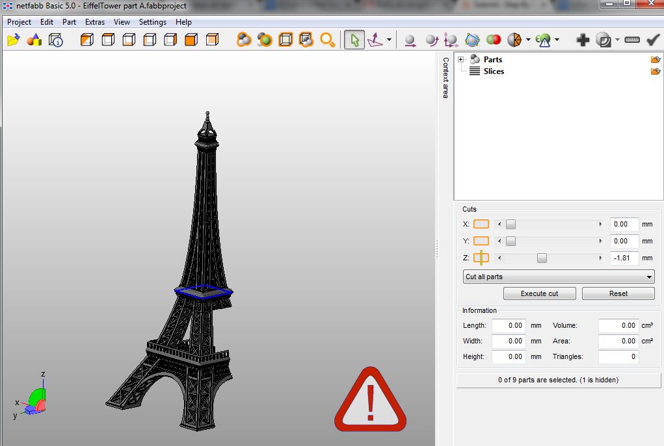This screenshot has height=446, width=664.
Task: Open the Extras menu
Action: (95, 22)
